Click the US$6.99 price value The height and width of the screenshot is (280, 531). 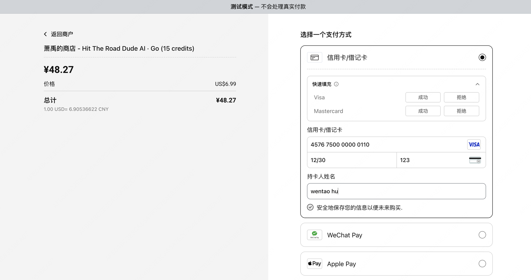tap(225, 84)
